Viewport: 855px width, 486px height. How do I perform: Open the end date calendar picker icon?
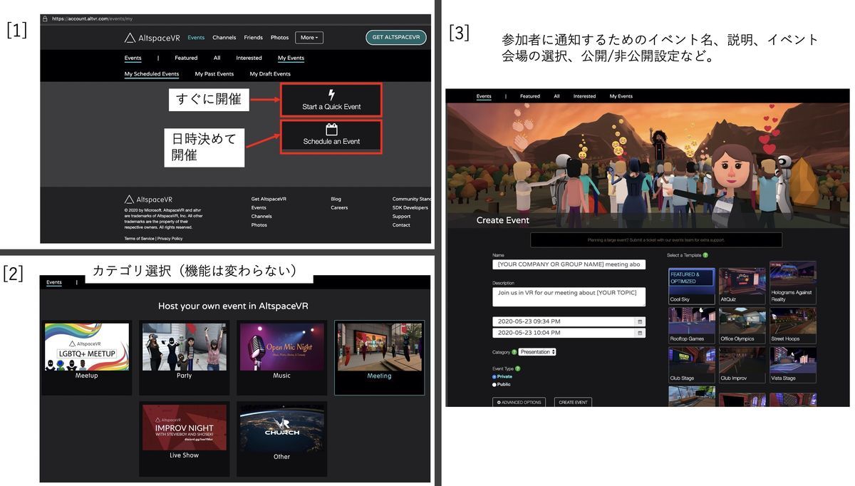click(x=641, y=333)
